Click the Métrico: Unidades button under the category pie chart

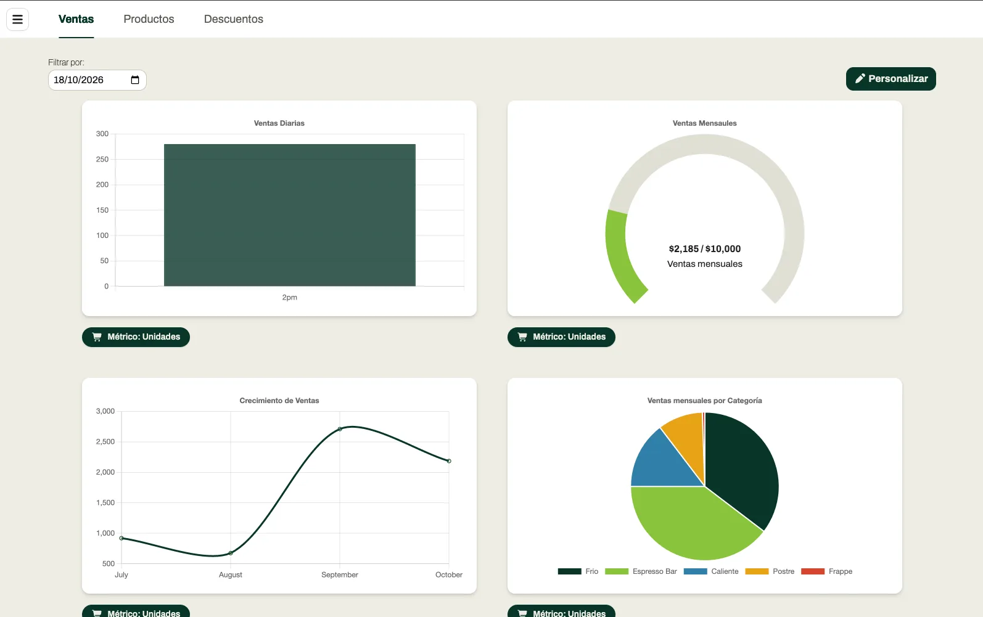[x=561, y=611]
